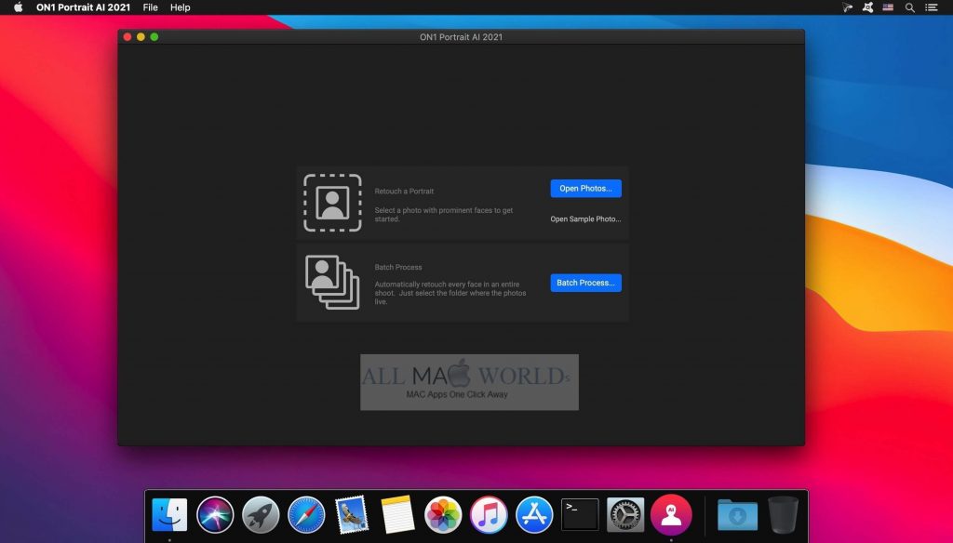Launch Terminal from the dock
The image size is (953, 543).
580,514
